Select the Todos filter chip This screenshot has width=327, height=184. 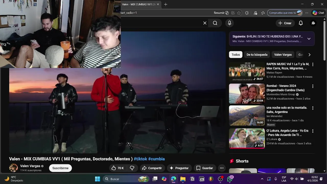(236, 54)
